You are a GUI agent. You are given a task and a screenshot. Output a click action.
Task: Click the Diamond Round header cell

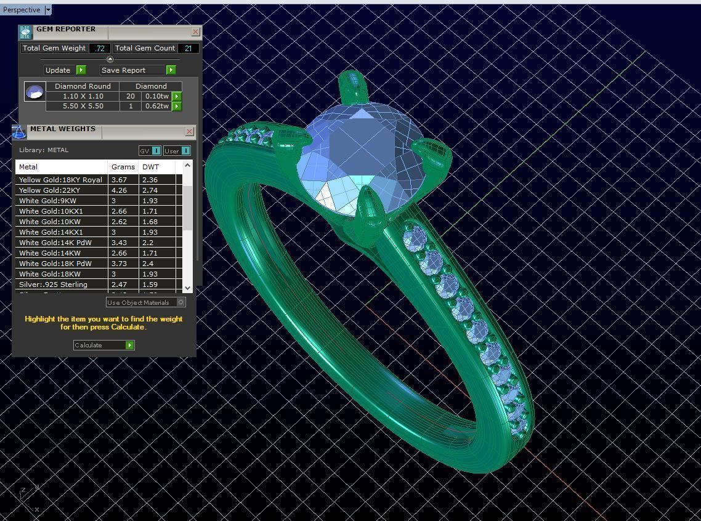[83, 86]
